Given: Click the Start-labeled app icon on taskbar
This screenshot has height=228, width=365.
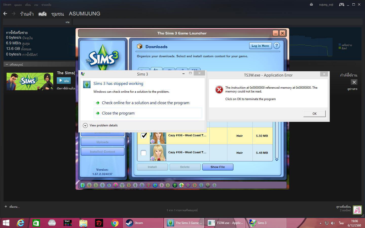Looking at the screenshot, I should (68, 223).
